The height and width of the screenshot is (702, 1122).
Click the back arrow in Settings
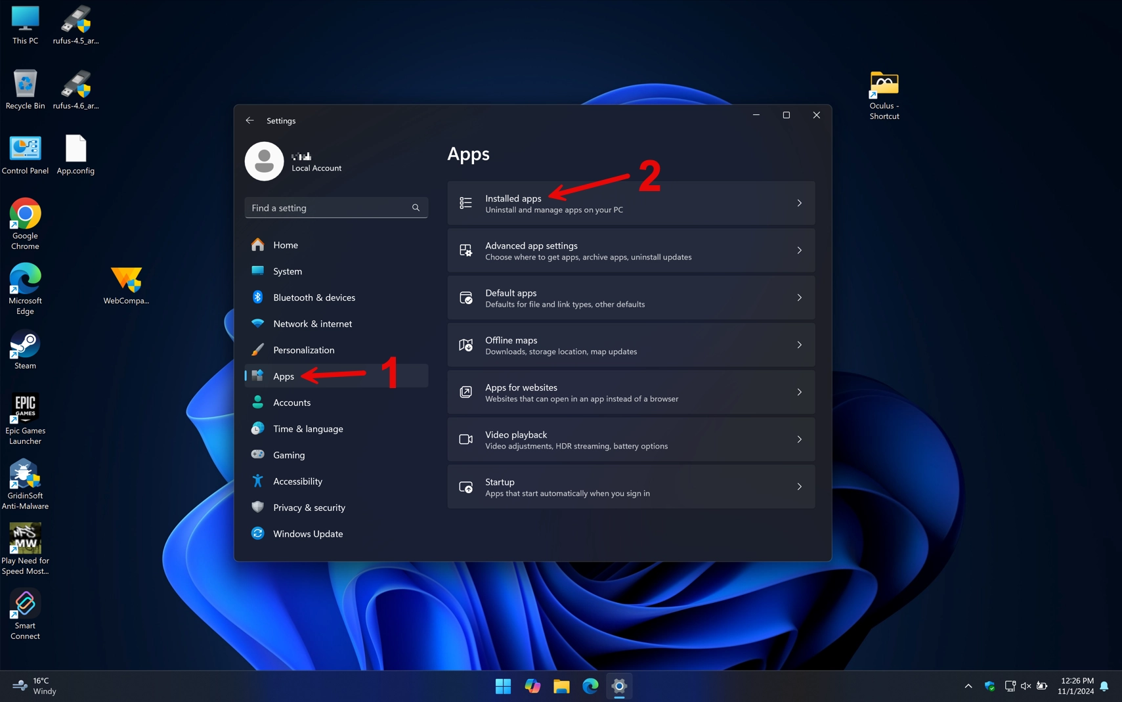(x=249, y=120)
